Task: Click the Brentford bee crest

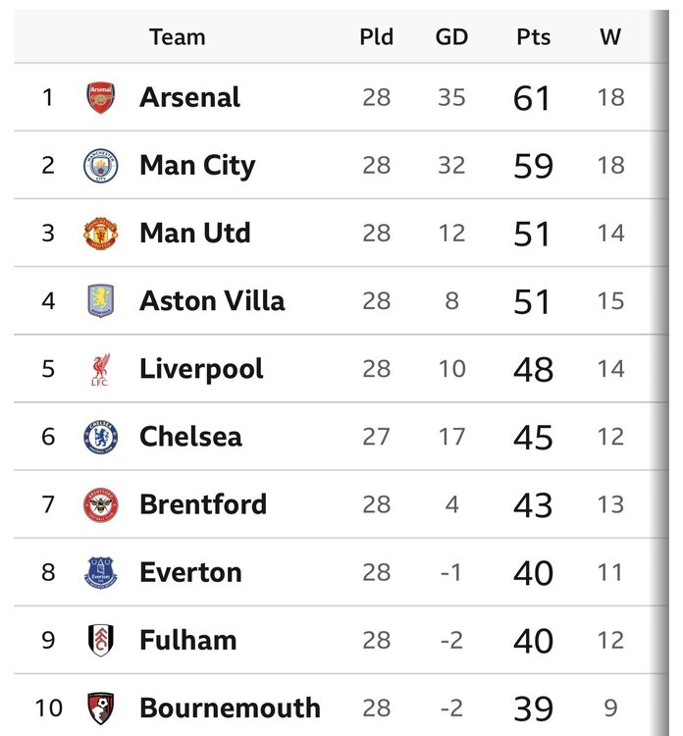Action: (100, 505)
